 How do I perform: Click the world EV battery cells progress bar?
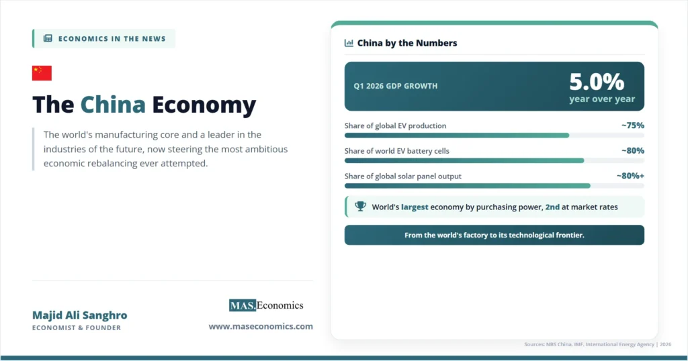click(494, 161)
